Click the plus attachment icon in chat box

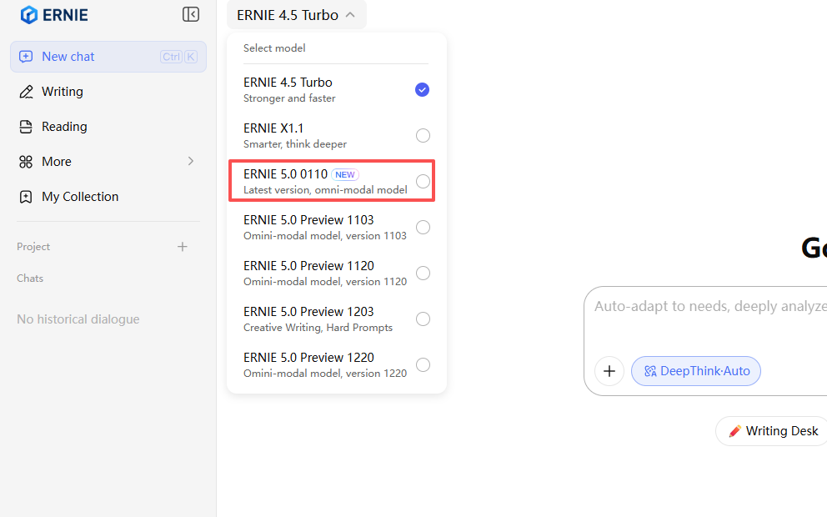click(x=609, y=371)
